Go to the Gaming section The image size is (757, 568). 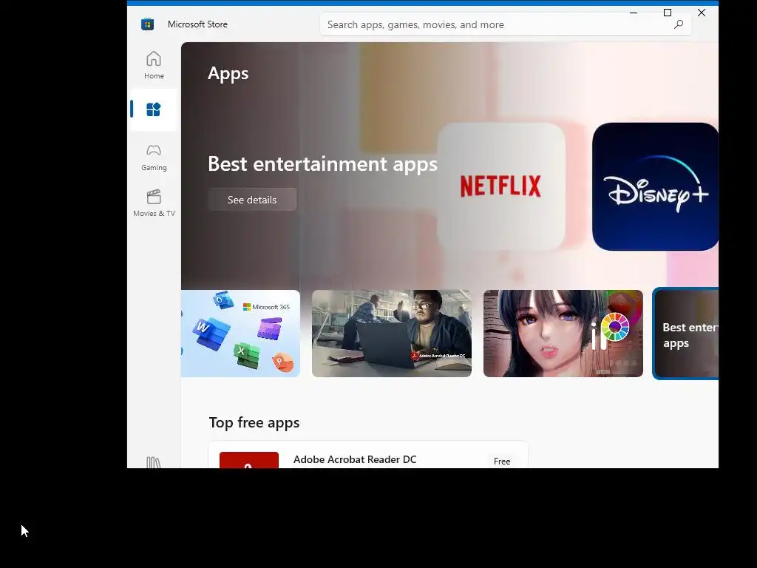pyautogui.click(x=154, y=158)
